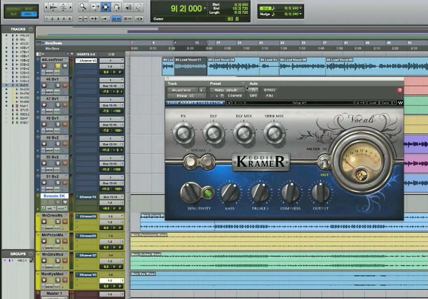Open Bars|Beats ruler view dropdown
Image resolution: width=428 pixels, height=299 pixels.
point(40,43)
